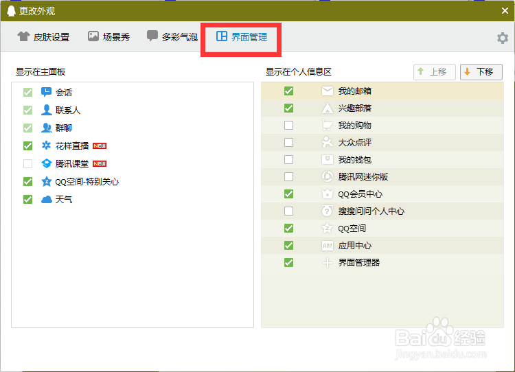This screenshot has width=515, height=372.
Task: Uncheck the 天气 checkbox
Action: (28, 199)
